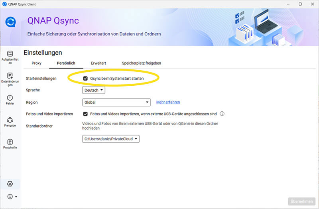Open the info menu icon at the sidebar bottom

pyautogui.click(x=10, y=197)
